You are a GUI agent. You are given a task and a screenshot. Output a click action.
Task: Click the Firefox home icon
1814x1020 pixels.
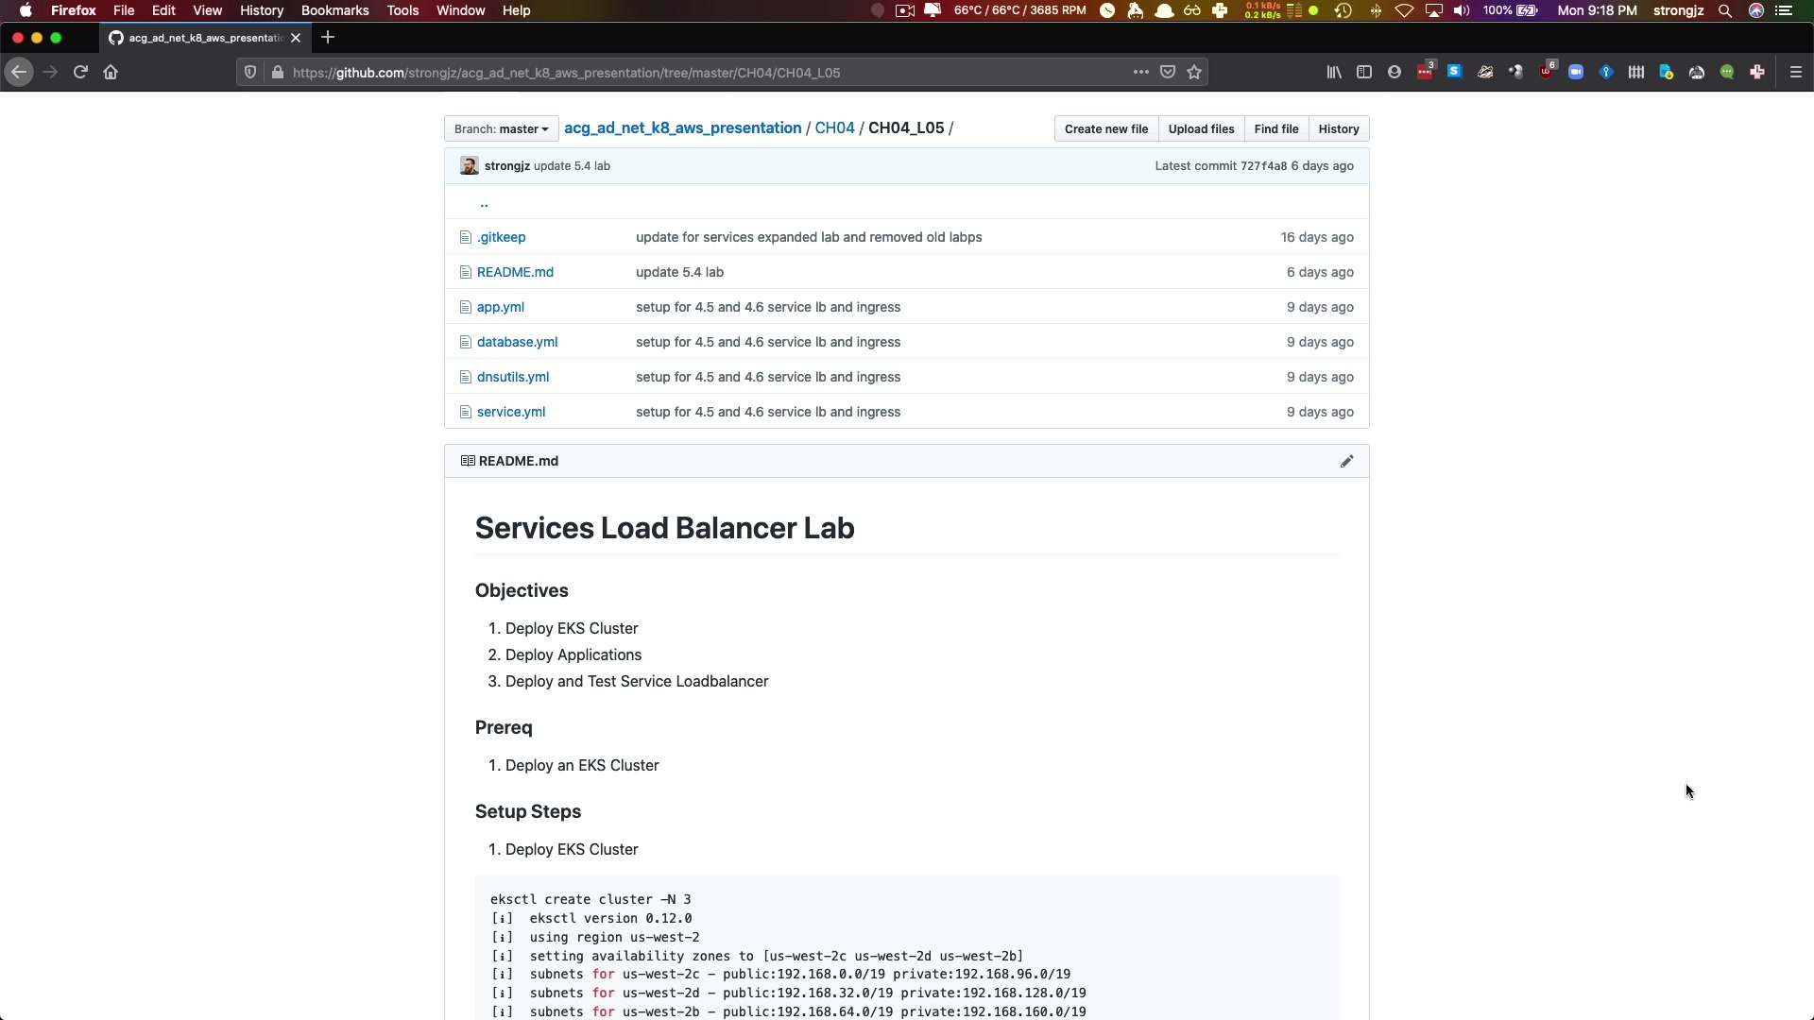tap(111, 72)
